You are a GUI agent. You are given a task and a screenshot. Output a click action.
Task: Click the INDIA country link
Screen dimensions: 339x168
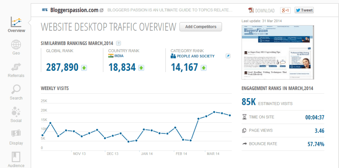119,56
